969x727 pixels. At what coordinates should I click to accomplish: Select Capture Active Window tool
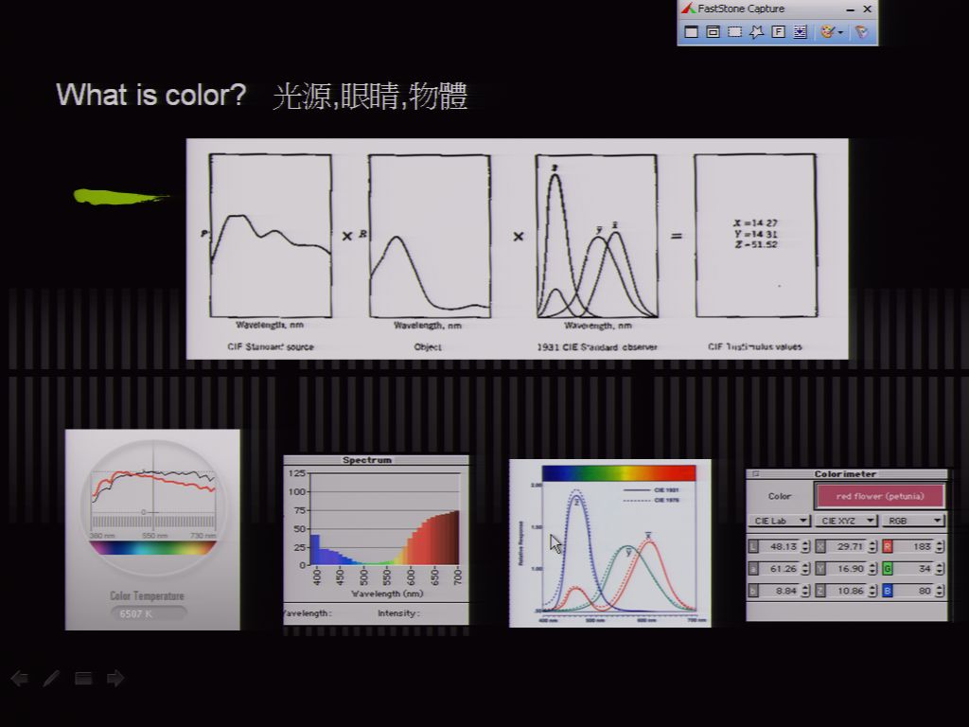pos(692,31)
